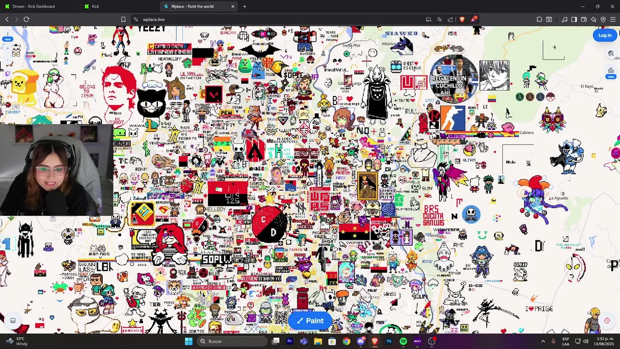The width and height of the screenshot is (620, 349).
Task: Click the El Rayo map label
Action: (587, 86)
